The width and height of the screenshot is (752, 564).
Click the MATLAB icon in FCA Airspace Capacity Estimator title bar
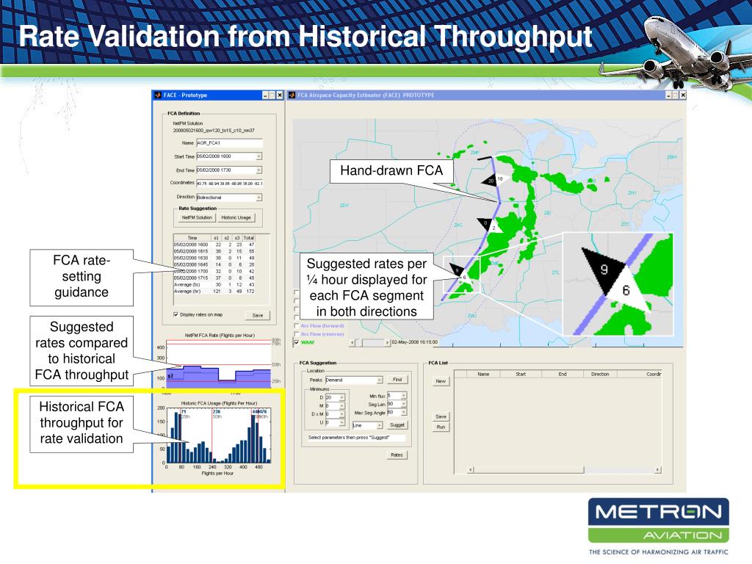pyautogui.click(x=292, y=95)
